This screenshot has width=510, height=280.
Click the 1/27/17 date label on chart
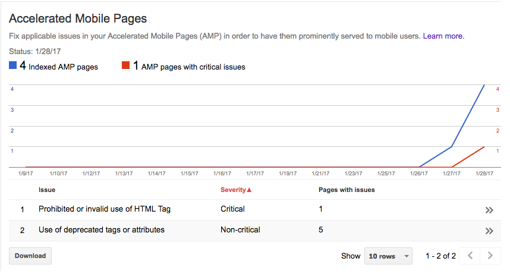tap(452, 174)
